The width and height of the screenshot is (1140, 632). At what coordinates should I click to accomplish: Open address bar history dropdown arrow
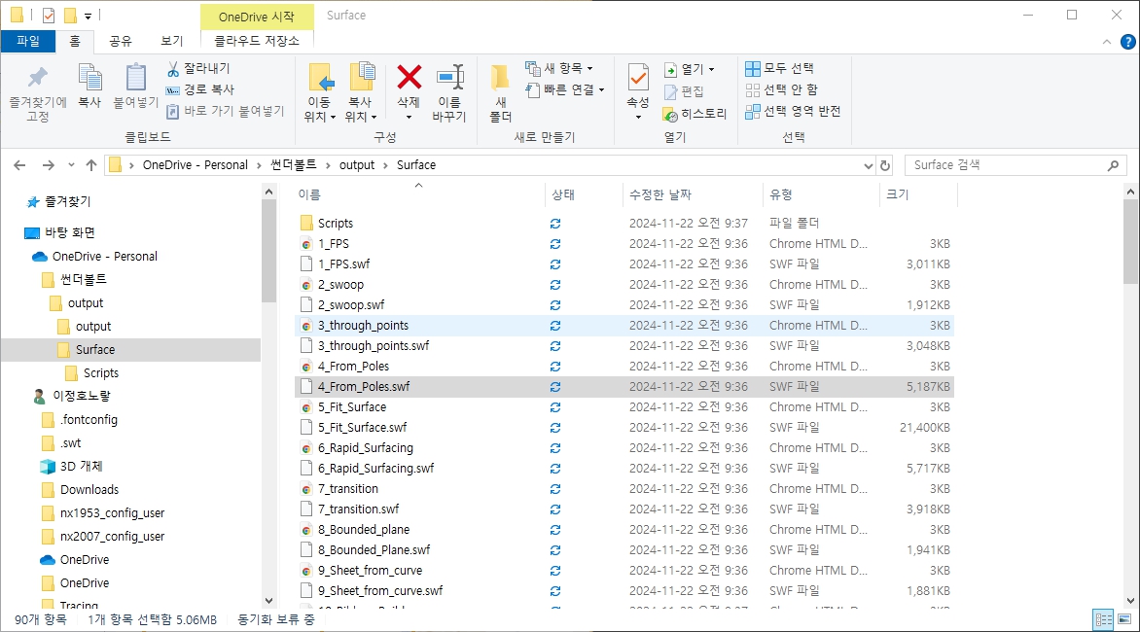pos(868,165)
